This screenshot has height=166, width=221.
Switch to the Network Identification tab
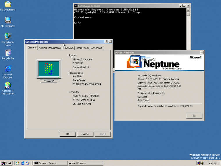[x=50, y=48]
